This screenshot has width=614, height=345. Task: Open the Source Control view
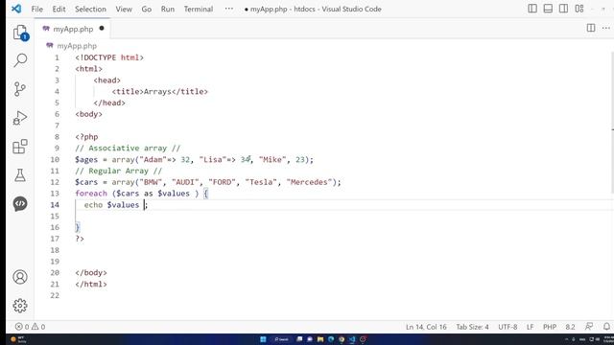point(20,89)
